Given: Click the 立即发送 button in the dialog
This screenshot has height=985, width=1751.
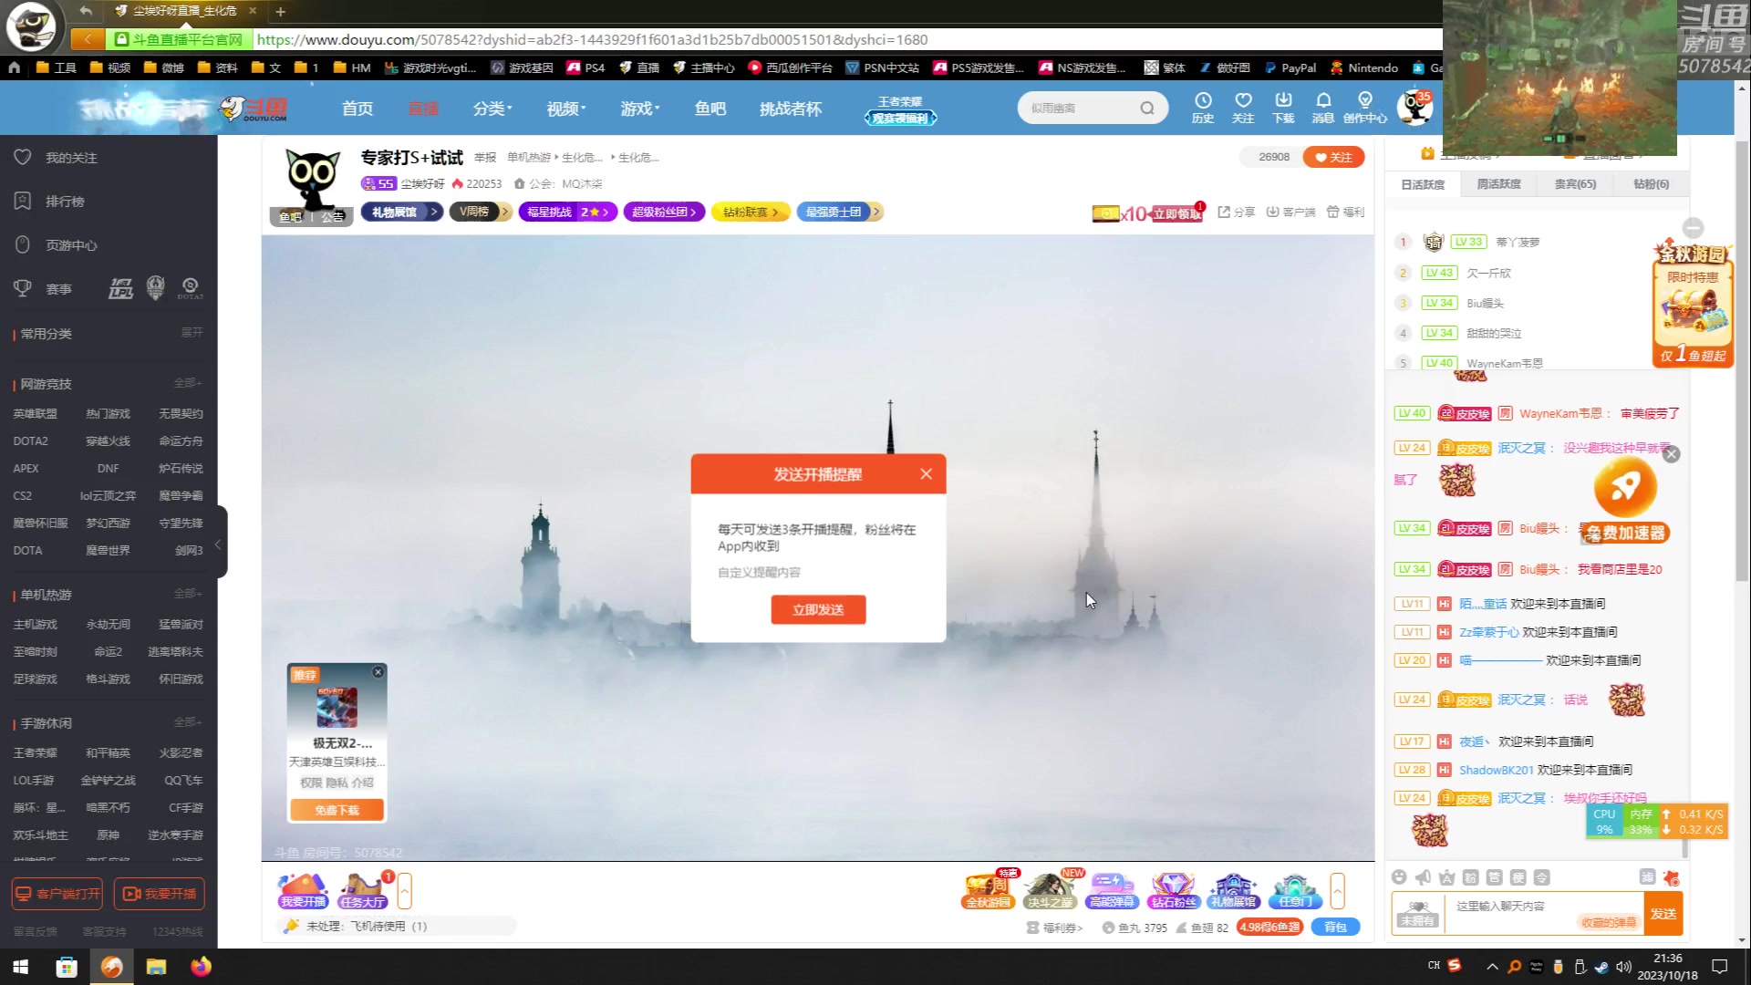Looking at the screenshot, I should point(818,610).
